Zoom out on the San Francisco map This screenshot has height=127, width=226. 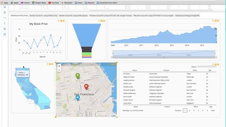point(59,70)
